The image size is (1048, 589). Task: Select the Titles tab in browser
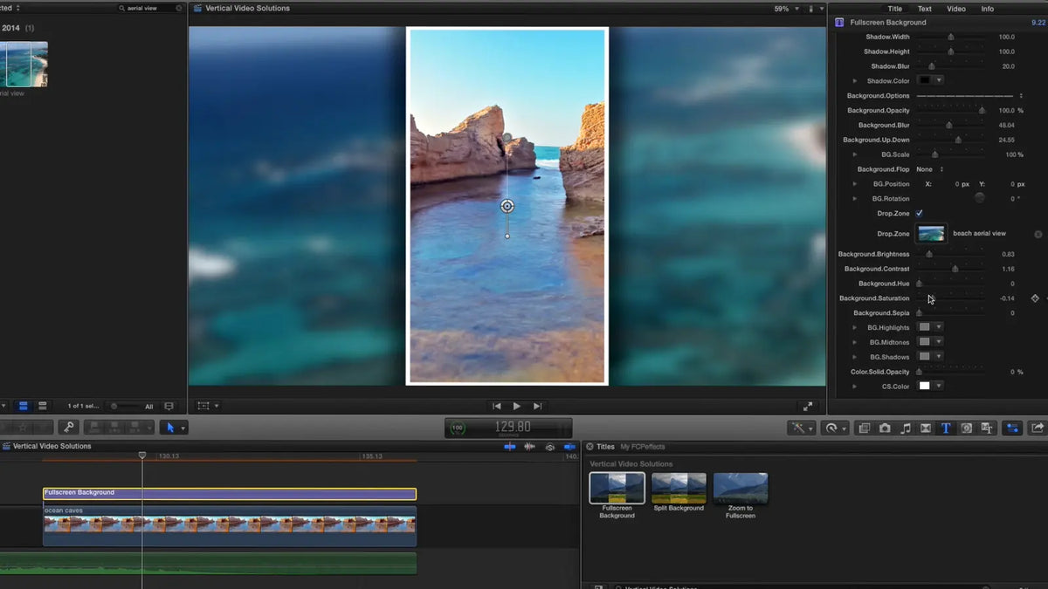605,447
